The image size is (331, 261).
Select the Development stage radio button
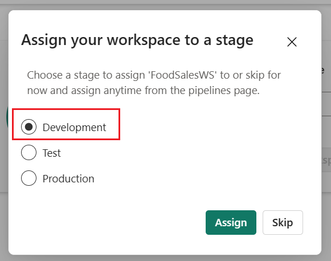[28, 127]
